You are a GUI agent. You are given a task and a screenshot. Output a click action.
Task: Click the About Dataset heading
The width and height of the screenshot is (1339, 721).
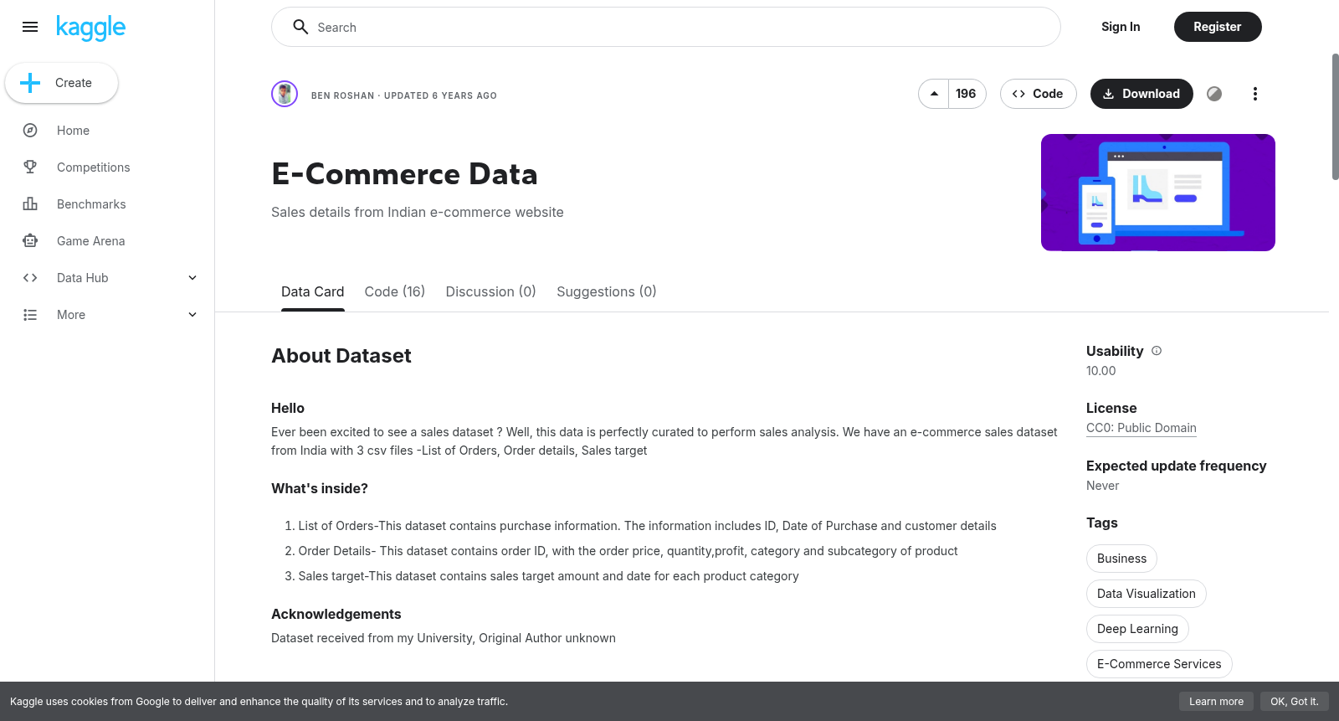click(341, 356)
